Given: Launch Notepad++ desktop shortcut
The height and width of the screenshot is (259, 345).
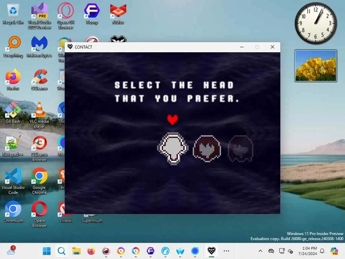Looking at the screenshot, I should (13, 146).
